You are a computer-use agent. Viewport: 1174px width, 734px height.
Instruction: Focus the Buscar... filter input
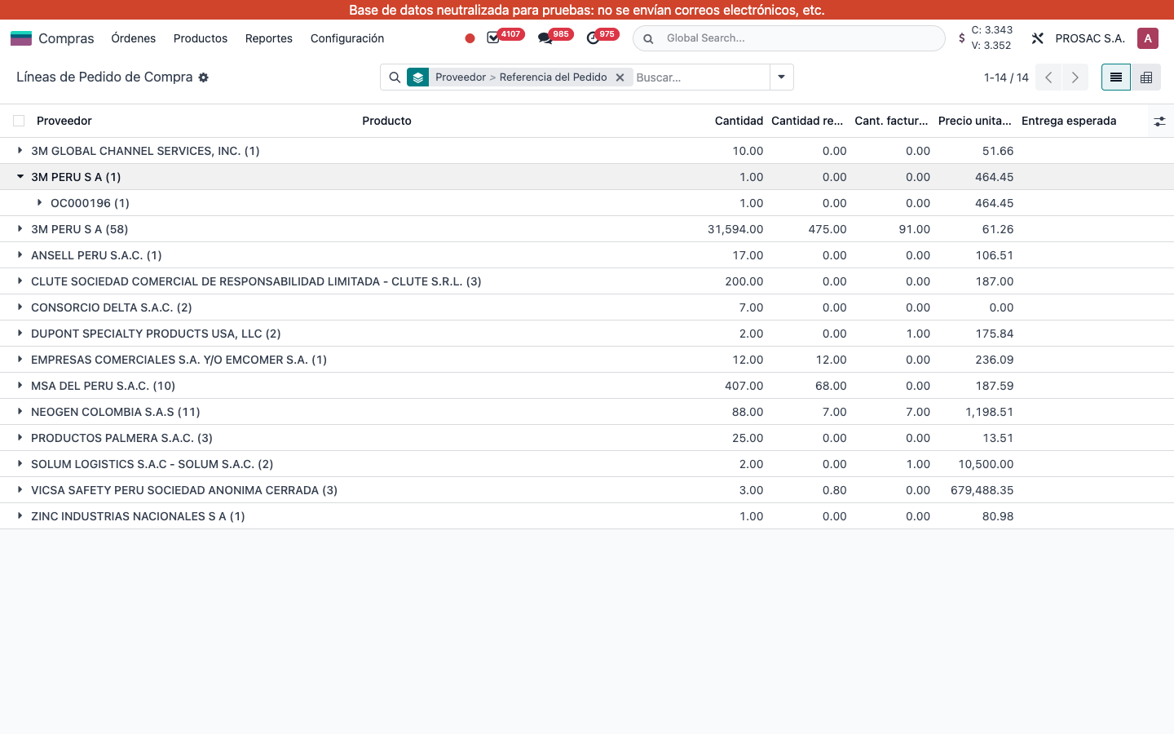[701, 77]
